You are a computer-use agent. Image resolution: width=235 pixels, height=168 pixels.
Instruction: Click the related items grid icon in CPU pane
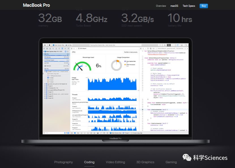72,49
